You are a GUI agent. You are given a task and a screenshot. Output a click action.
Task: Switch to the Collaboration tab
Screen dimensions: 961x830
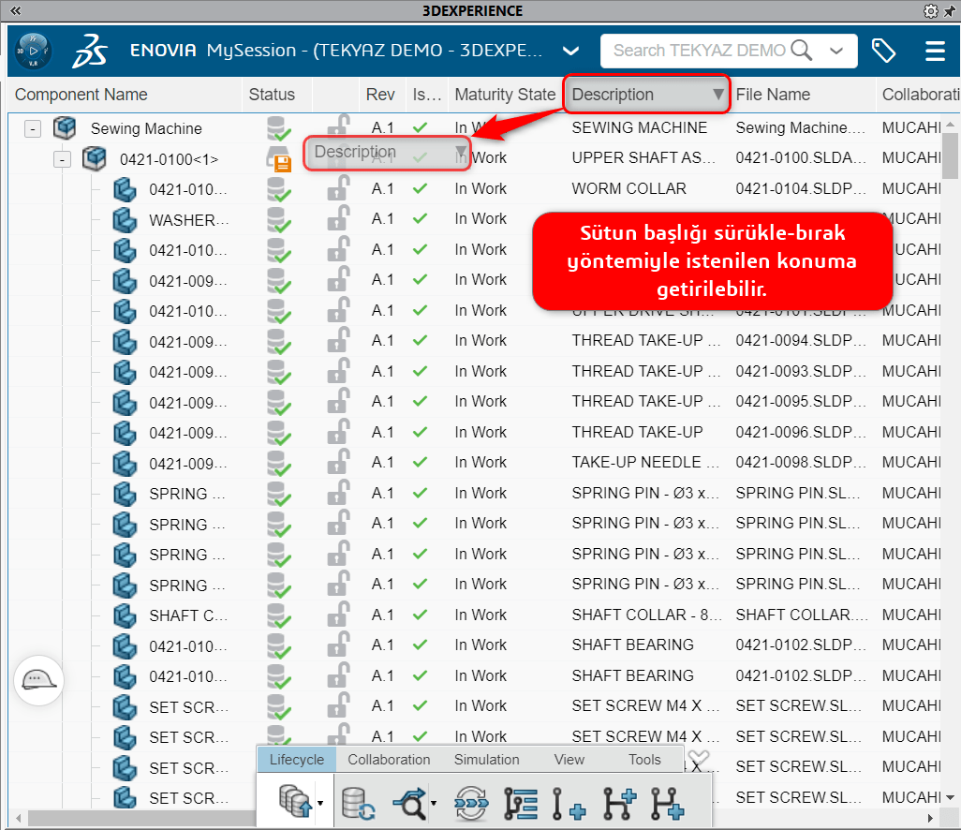click(389, 760)
